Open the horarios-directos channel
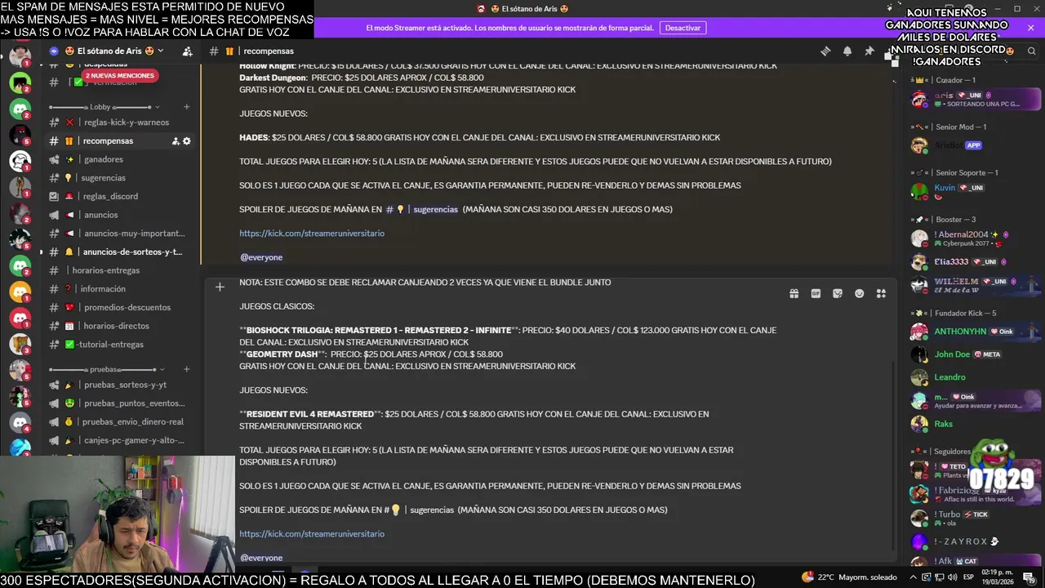 (x=118, y=326)
